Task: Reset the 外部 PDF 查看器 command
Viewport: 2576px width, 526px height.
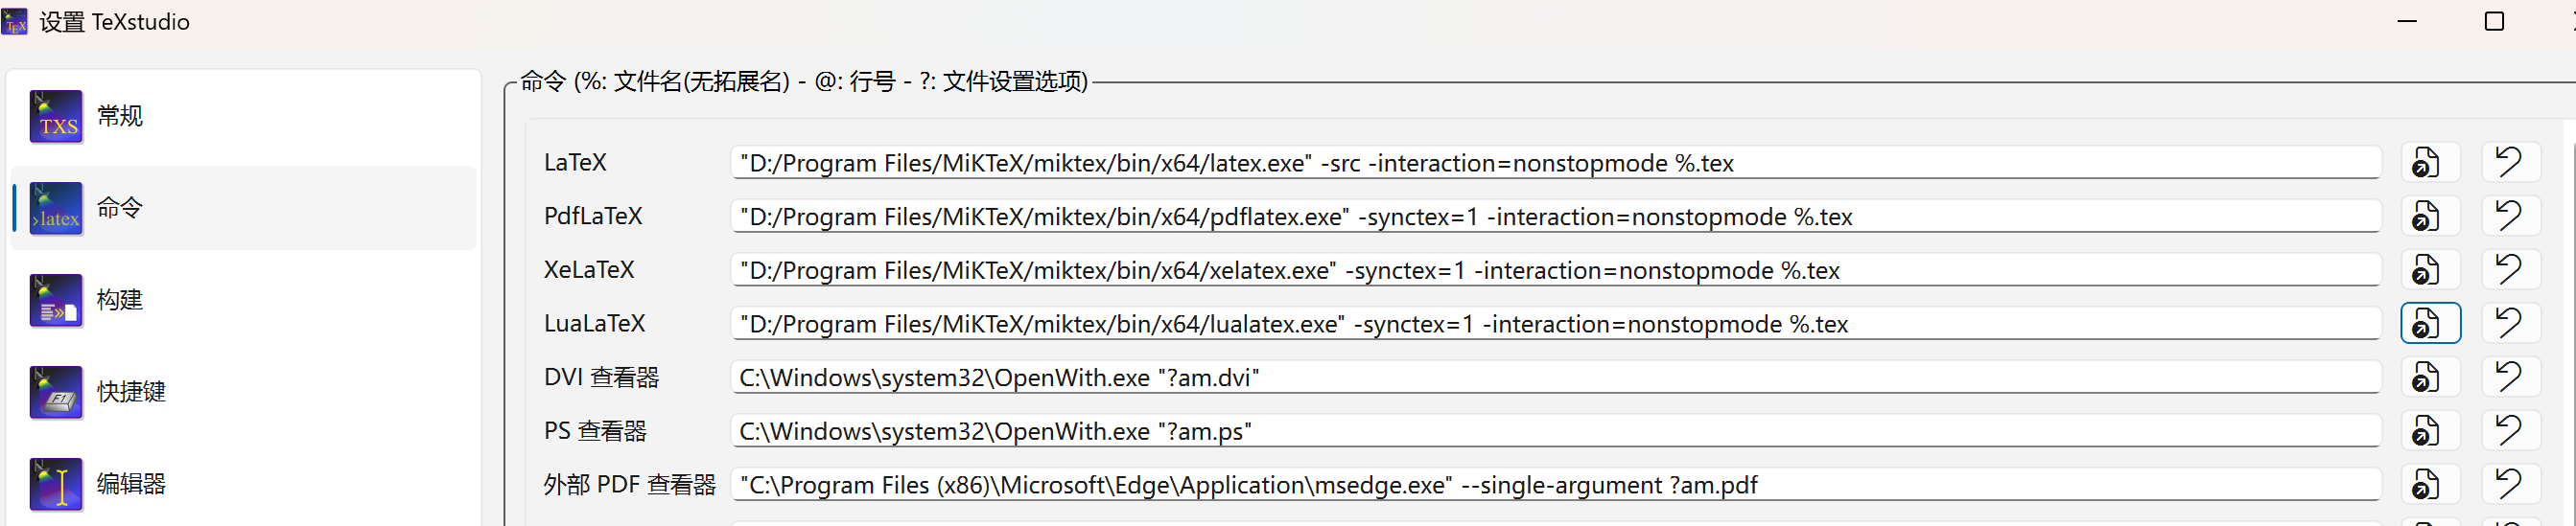Action: point(2509,485)
